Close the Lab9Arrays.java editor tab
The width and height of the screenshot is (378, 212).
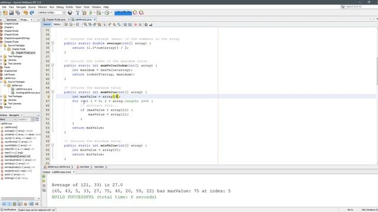pyautogui.click(x=94, y=19)
